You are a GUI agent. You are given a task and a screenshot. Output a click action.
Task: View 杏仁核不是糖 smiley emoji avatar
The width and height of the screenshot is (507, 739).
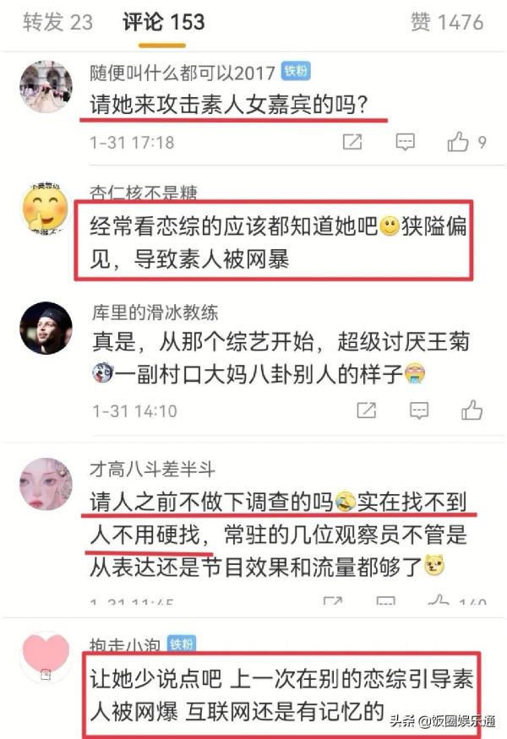(46, 209)
